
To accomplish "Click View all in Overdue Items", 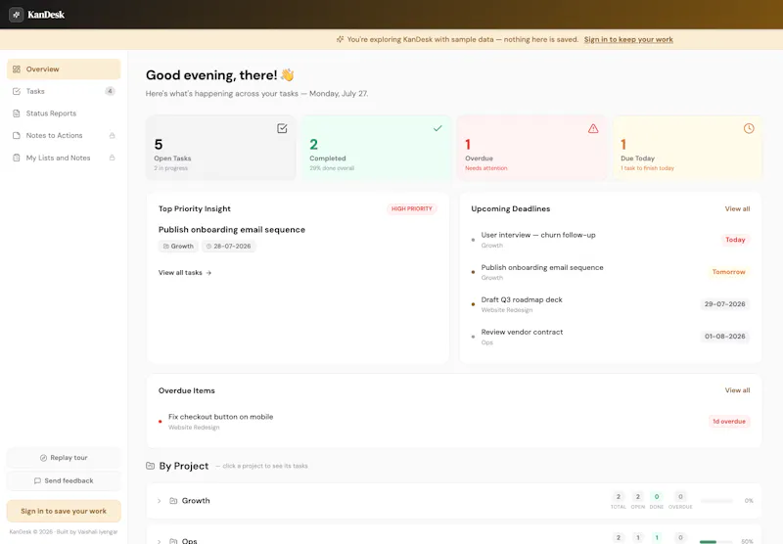I will [737, 390].
